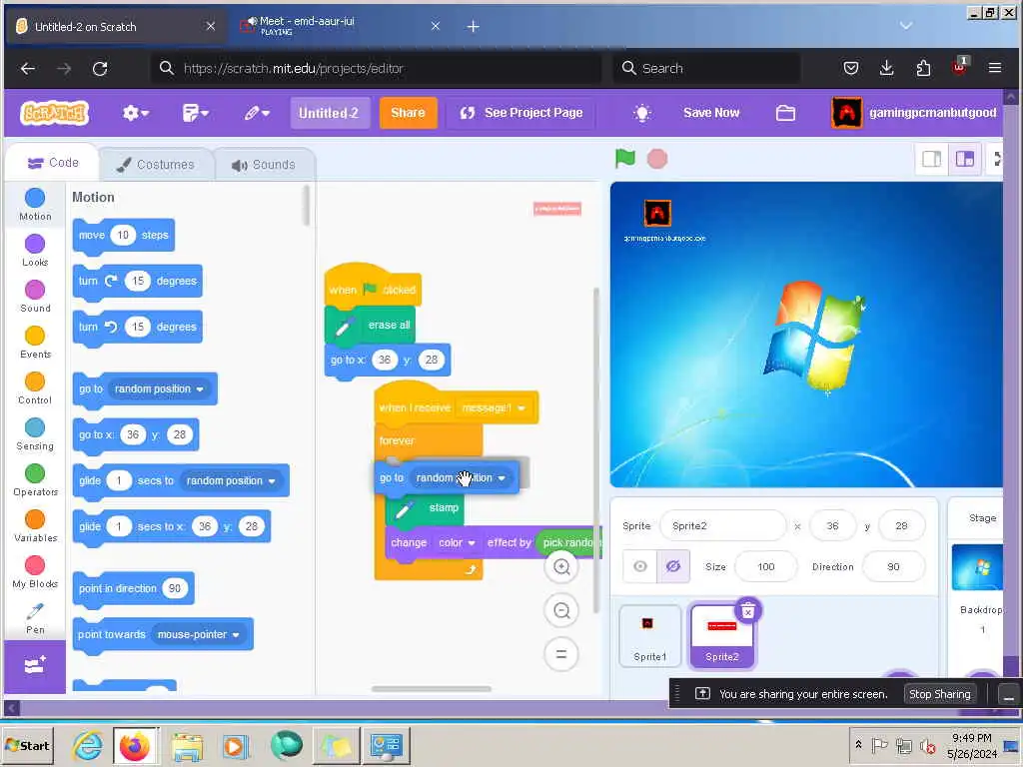1023x767 pixels.
Task: Switch to the Costumes tab
Action: click(155, 165)
